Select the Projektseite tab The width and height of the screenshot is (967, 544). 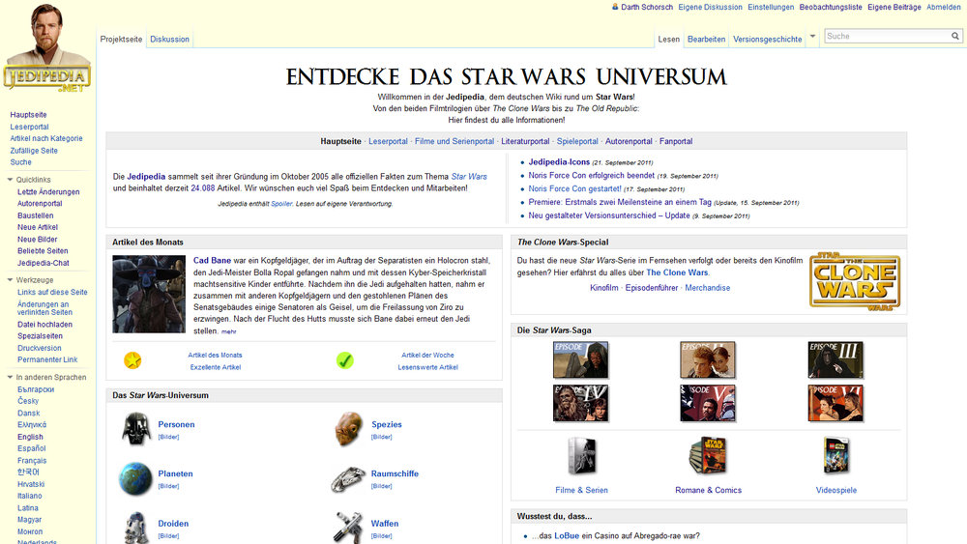(x=121, y=39)
